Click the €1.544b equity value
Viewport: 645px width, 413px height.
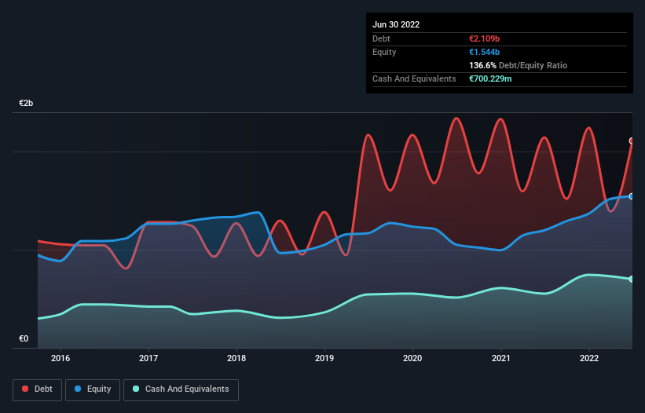[484, 52]
